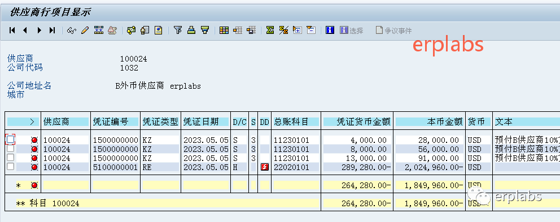The height and width of the screenshot is (222, 560).
Task: Click the red overdue icon in the DD column
Action: (265, 167)
